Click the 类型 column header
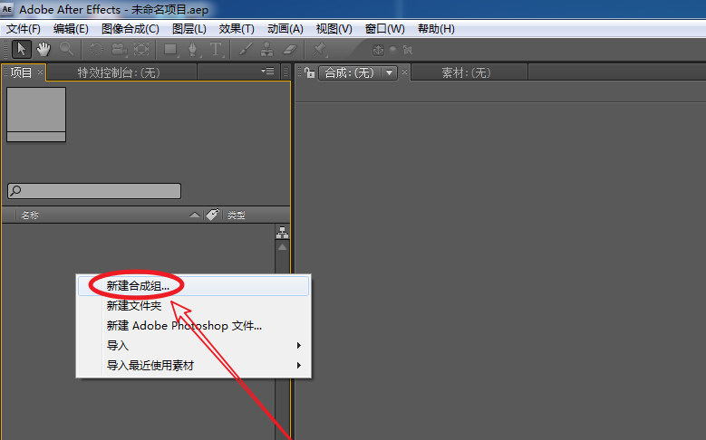 236,215
